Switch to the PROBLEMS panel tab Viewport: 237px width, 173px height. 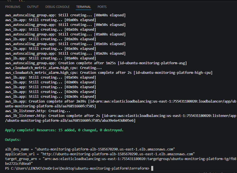click(x=13, y=7)
